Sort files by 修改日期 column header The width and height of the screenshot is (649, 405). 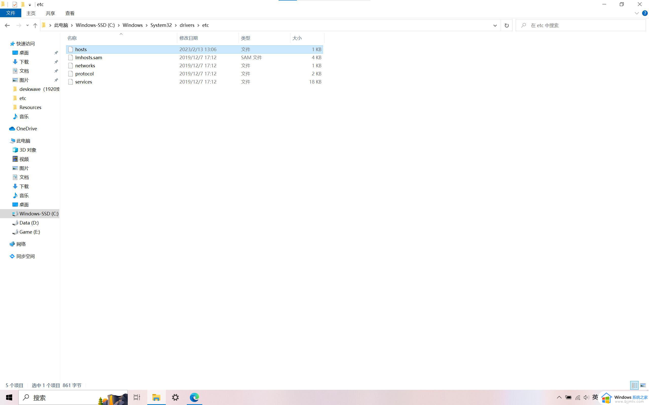[x=189, y=38]
